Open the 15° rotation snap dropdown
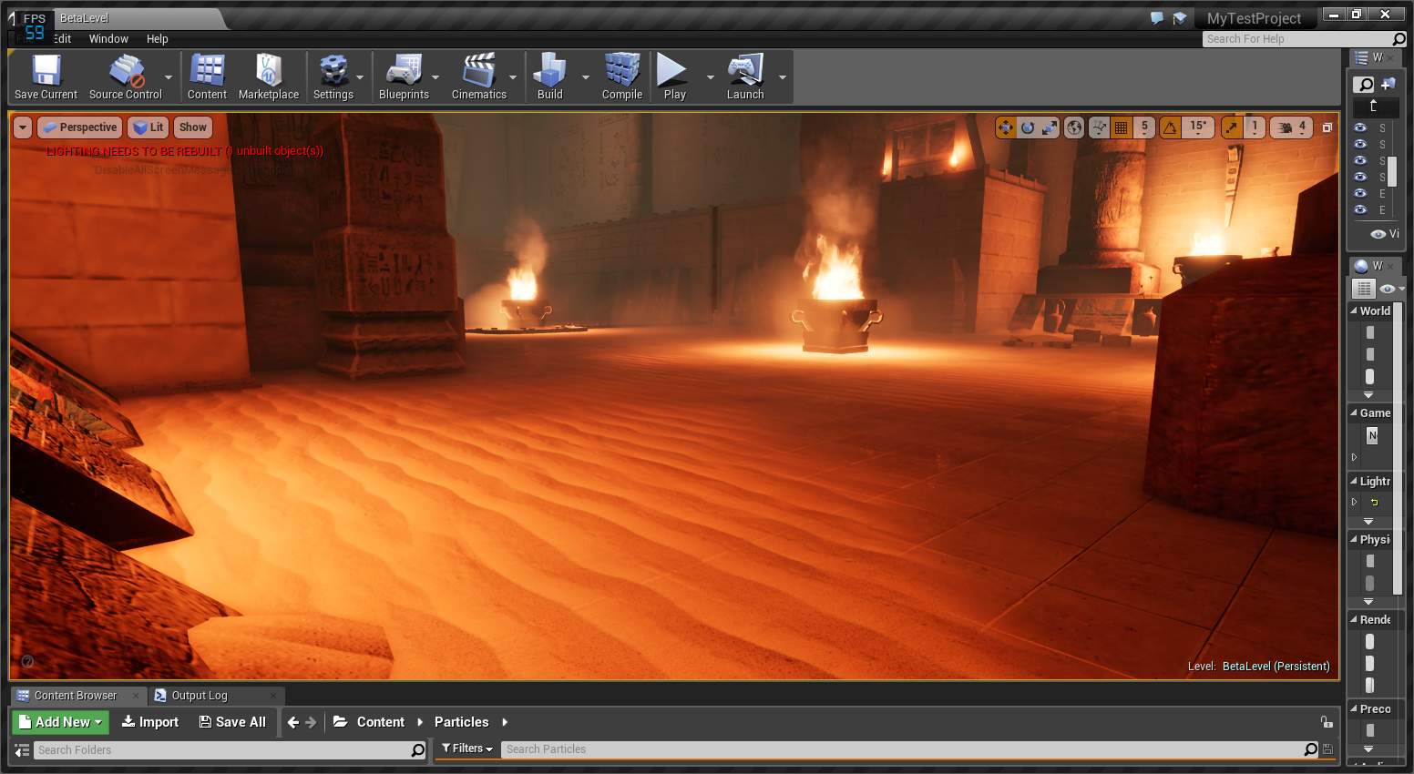1414x774 pixels. pyautogui.click(x=1198, y=127)
